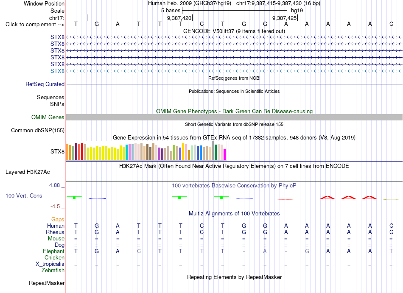Click the RefSeq Curated horizontal intron line
The image size is (403, 293).
(x=234, y=84)
